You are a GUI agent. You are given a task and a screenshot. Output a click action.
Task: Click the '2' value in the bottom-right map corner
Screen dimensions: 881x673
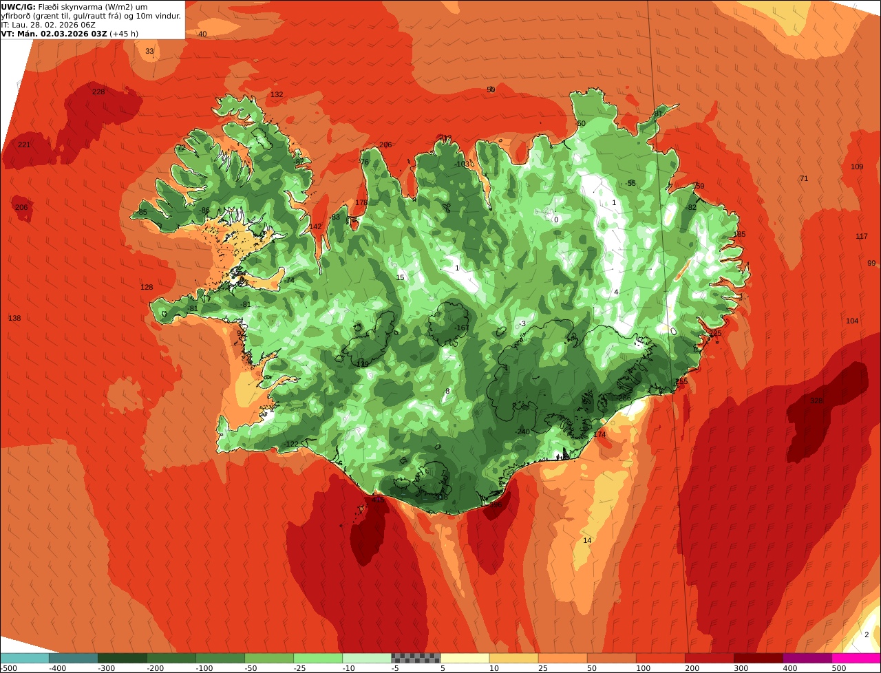tap(867, 634)
